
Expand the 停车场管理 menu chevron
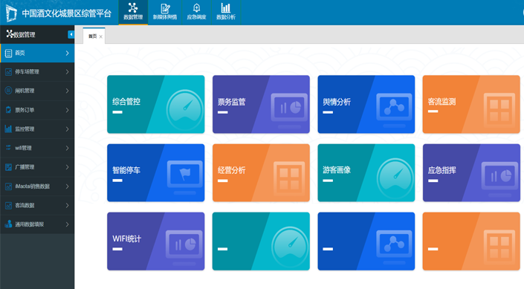click(67, 72)
